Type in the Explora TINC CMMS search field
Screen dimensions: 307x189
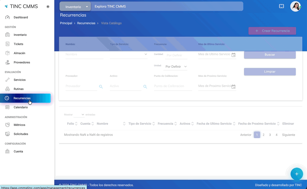coord(167,6)
